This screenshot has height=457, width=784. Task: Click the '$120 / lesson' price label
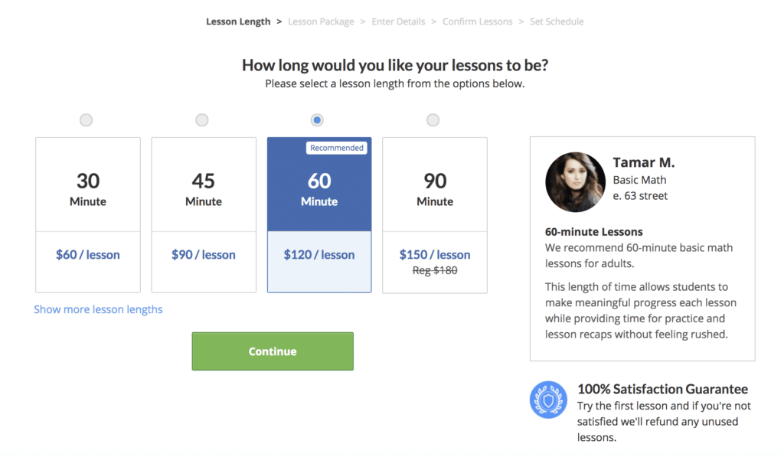click(318, 254)
